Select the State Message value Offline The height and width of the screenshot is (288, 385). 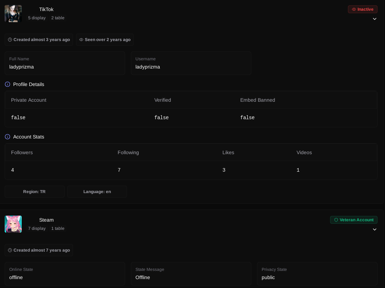point(143,277)
